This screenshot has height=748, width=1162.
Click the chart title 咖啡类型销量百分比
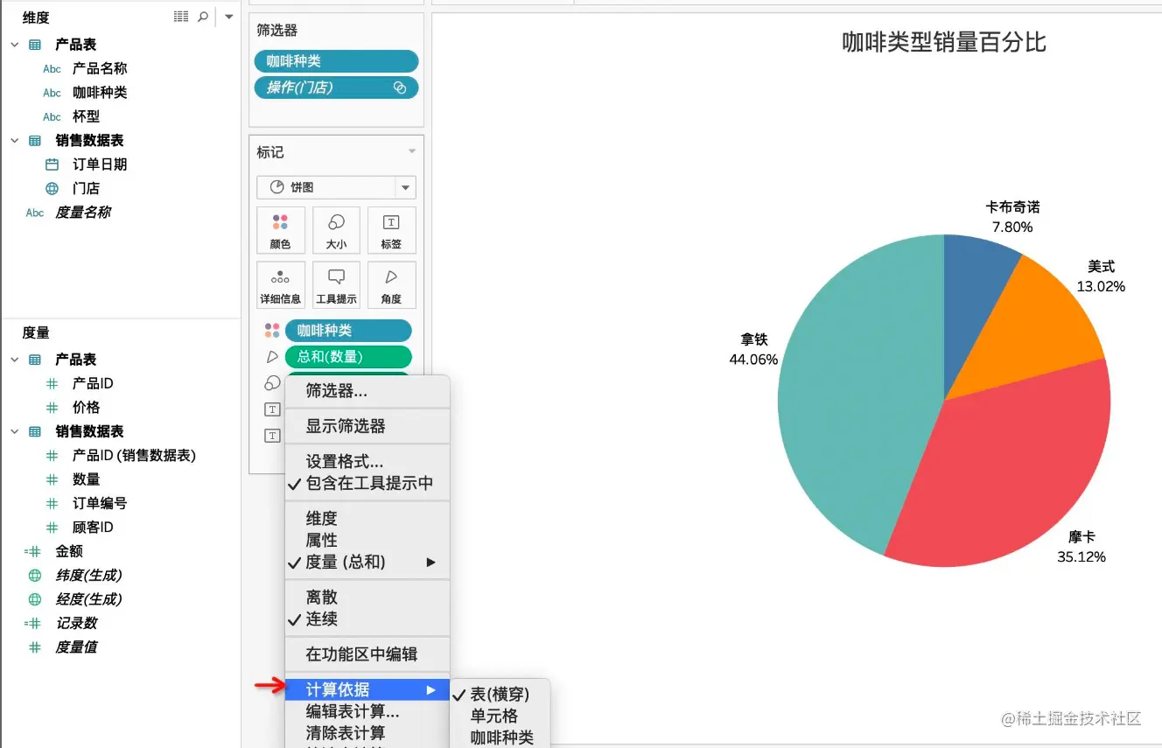point(943,42)
